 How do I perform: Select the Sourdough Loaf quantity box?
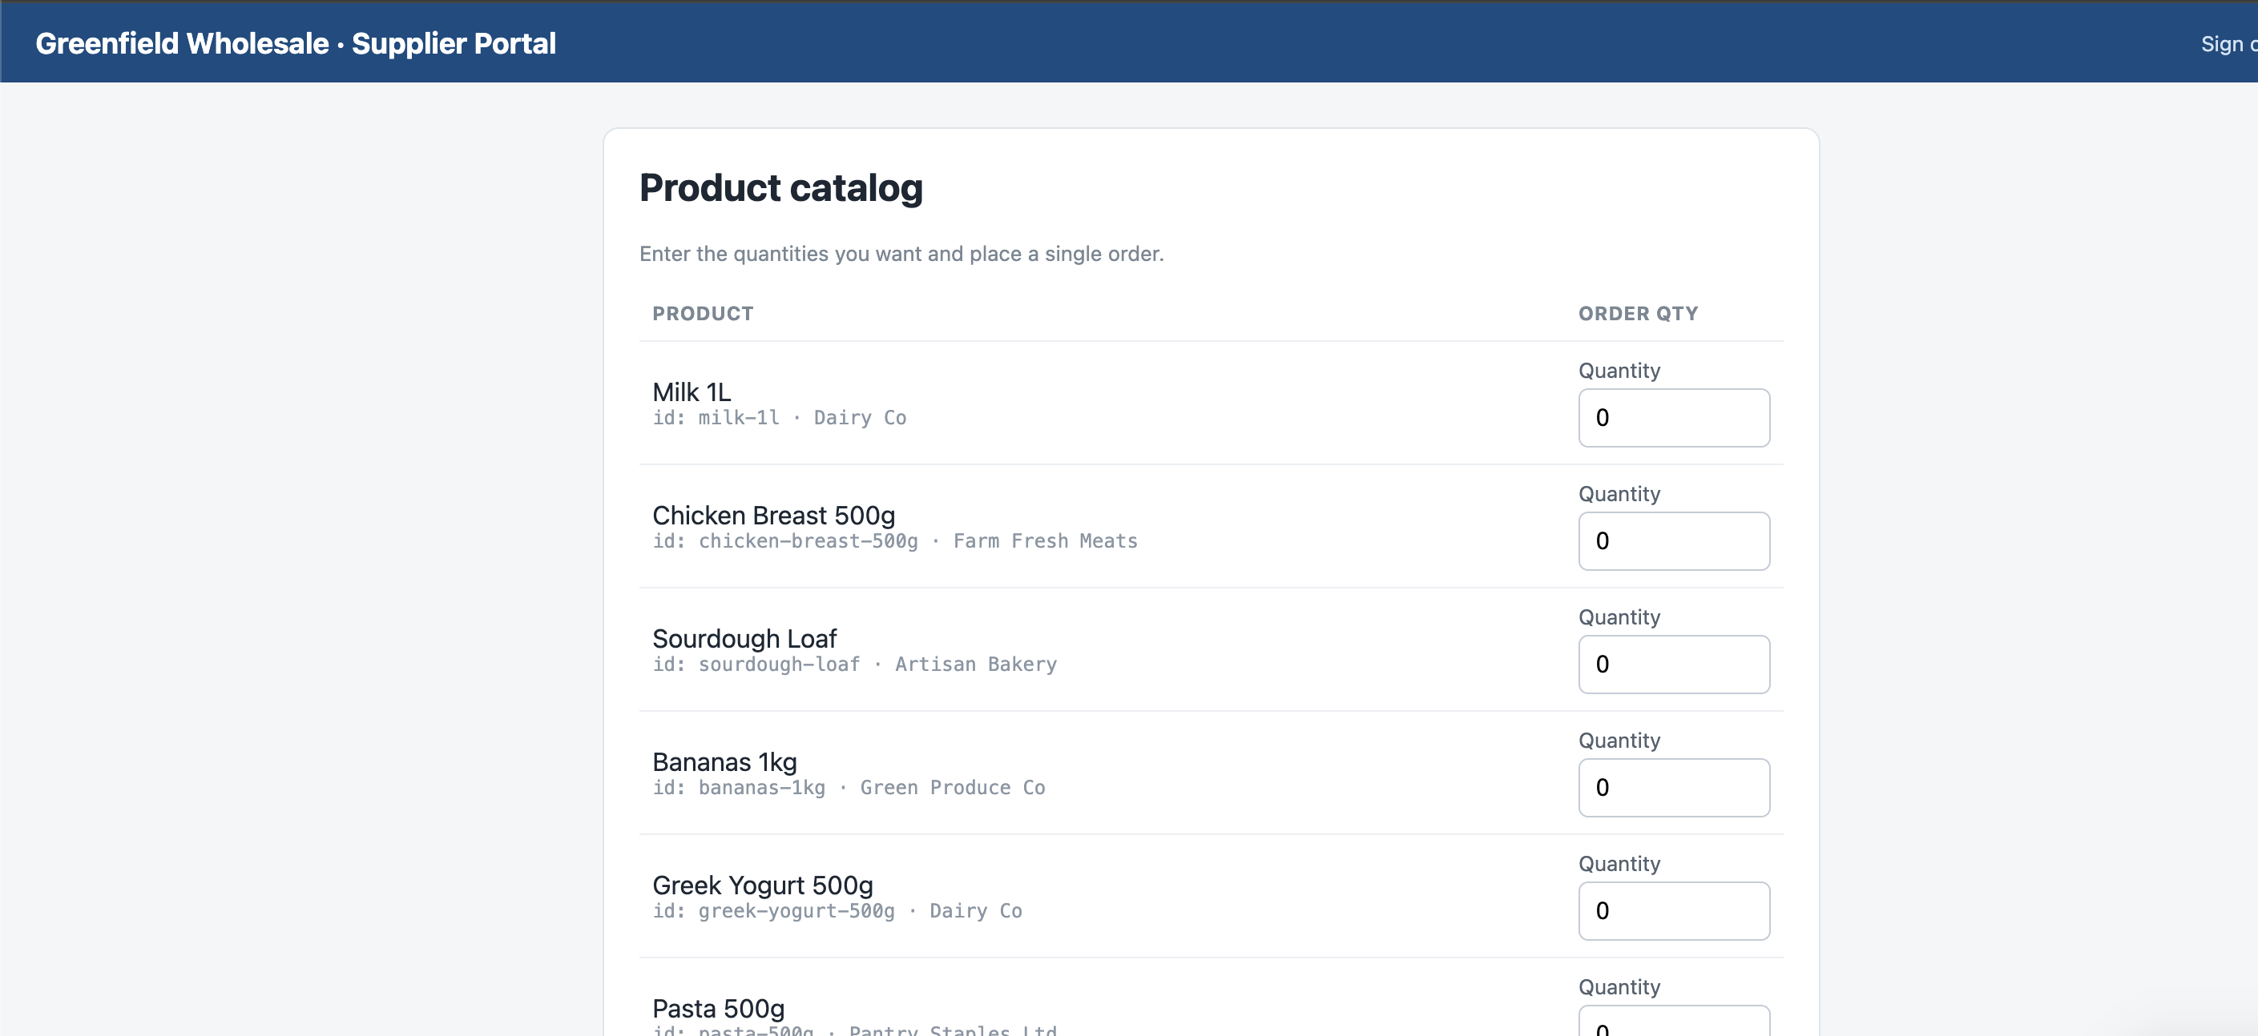(1673, 665)
